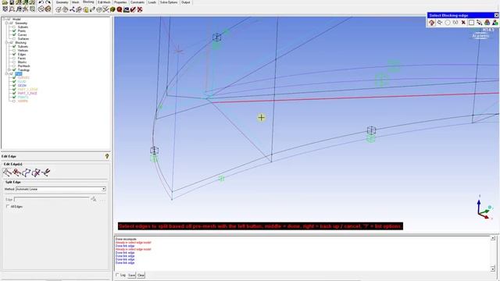Viewport: 500px width, 281px height.
Task: Click message window scrollbar up arrow
Action: pos(493,238)
